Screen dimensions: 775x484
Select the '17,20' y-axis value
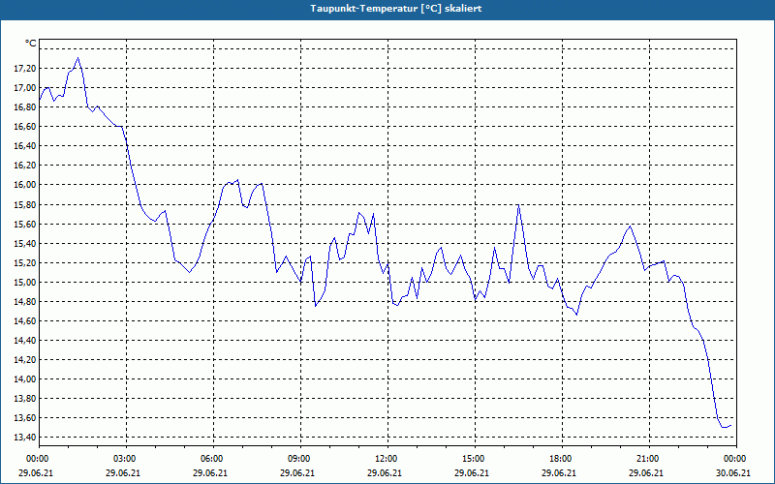[x=25, y=69]
